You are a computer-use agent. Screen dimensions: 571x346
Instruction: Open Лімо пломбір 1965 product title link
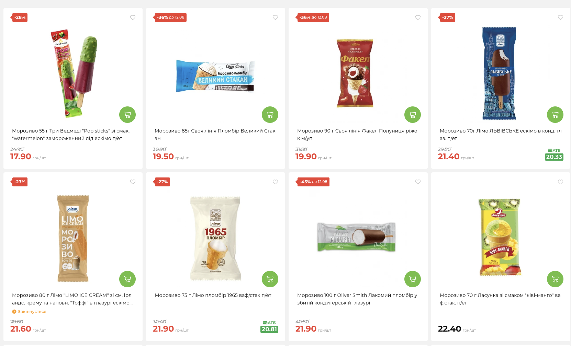213,295
